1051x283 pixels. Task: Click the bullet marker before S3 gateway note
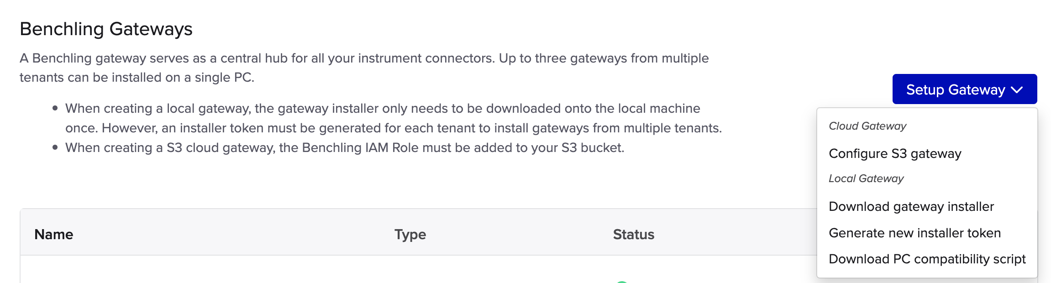55,147
